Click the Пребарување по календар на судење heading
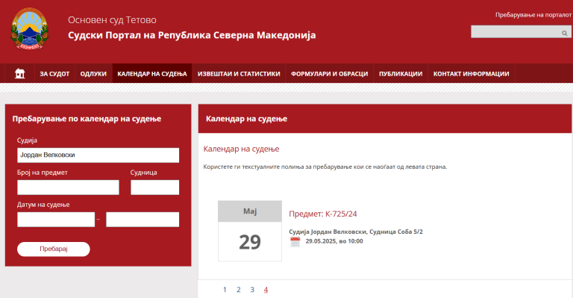 point(87,119)
